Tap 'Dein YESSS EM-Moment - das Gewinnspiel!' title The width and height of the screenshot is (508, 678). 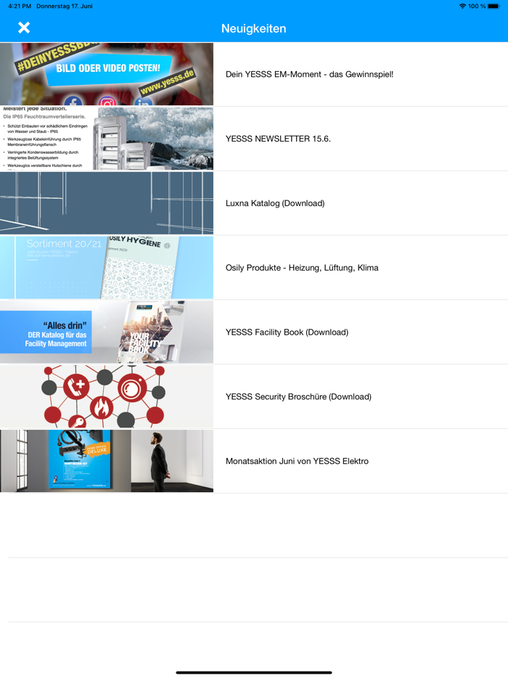click(x=310, y=74)
